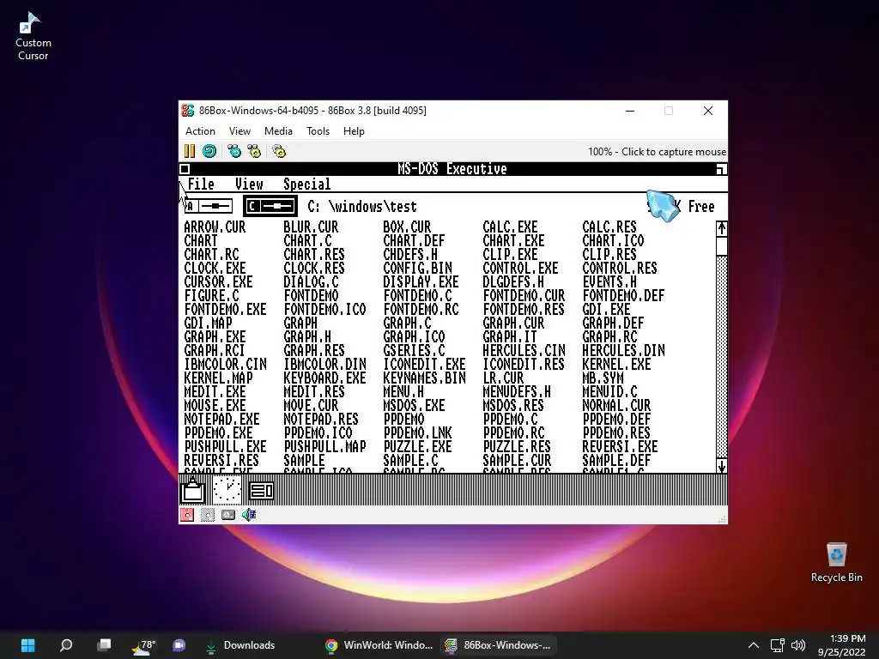Image resolution: width=879 pixels, height=659 pixels.
Task: Select the file CONTROL.EXE
Action: pyautogui.click(x=520, y=269)
